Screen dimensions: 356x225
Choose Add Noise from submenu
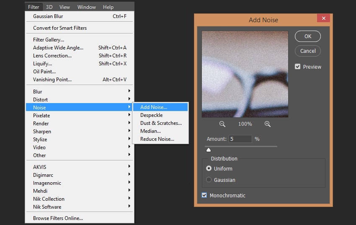(154, 107)
